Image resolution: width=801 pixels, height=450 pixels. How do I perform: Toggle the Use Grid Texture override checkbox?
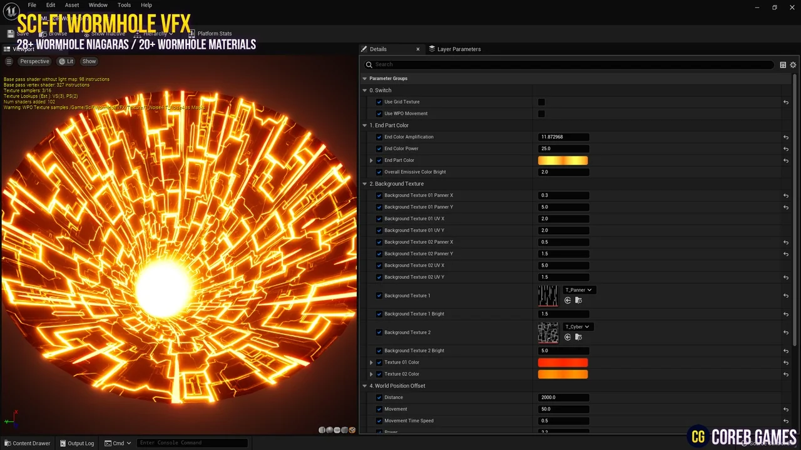[379, 102]
